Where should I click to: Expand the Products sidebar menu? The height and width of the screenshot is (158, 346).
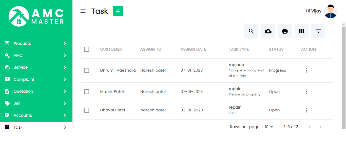(x=22, y=43)
